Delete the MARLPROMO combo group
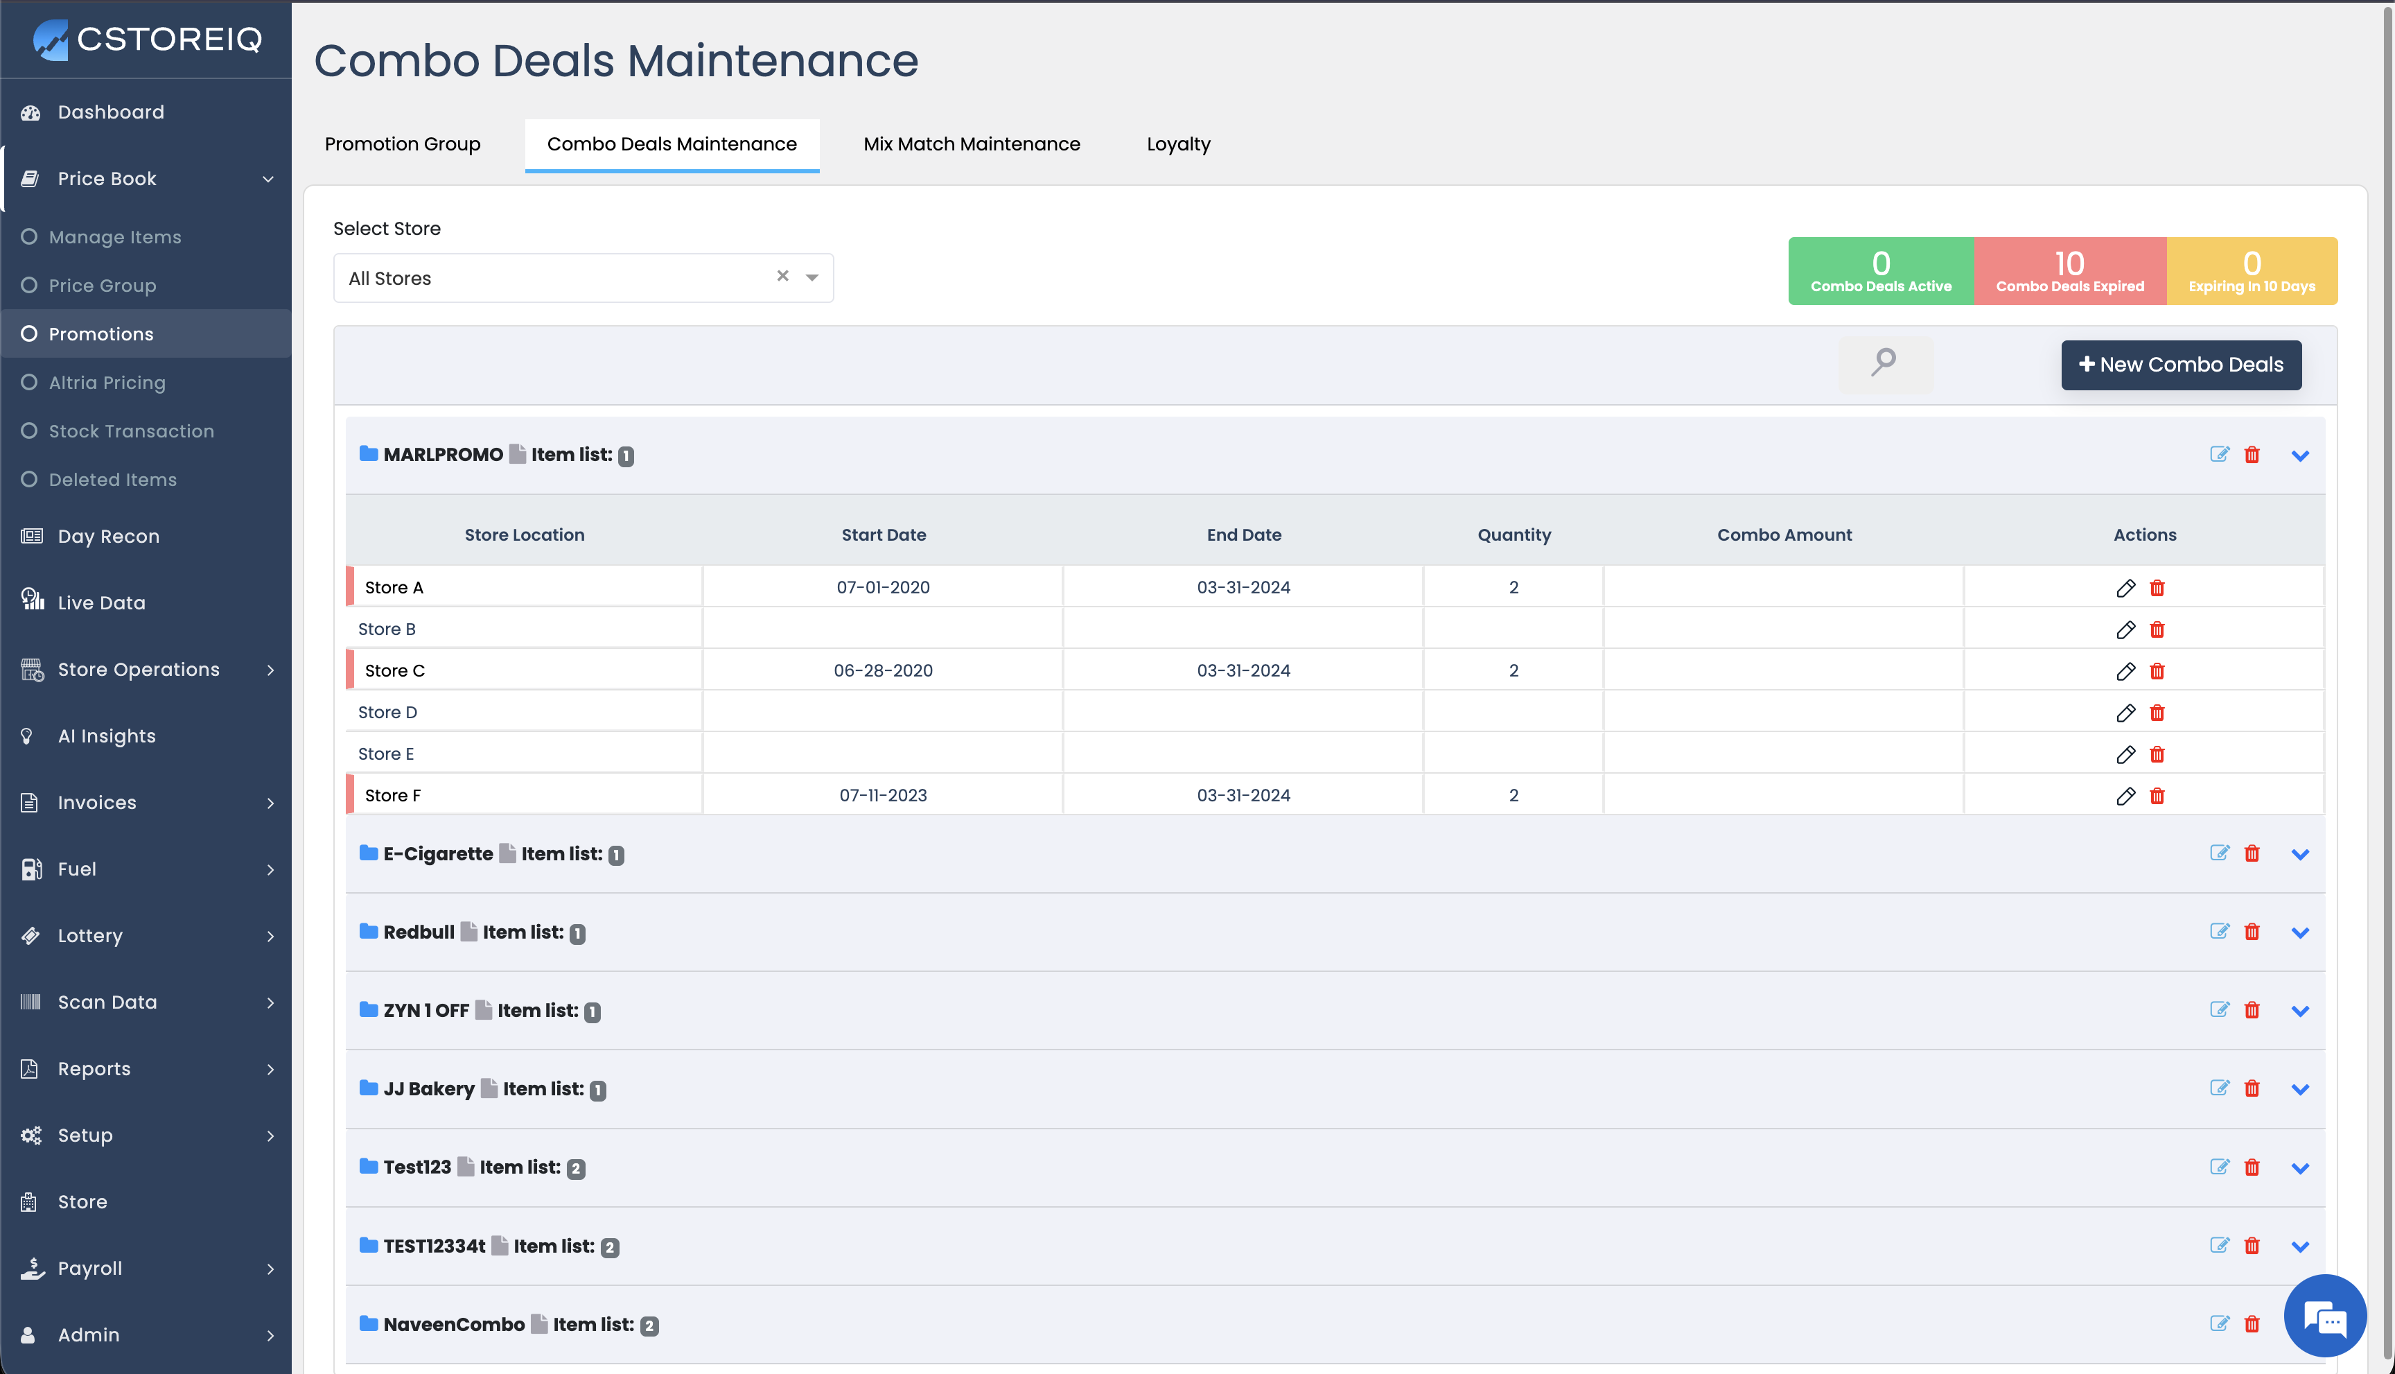The width and height of the screenshot is (2395, 1374). click(2252, 455)
